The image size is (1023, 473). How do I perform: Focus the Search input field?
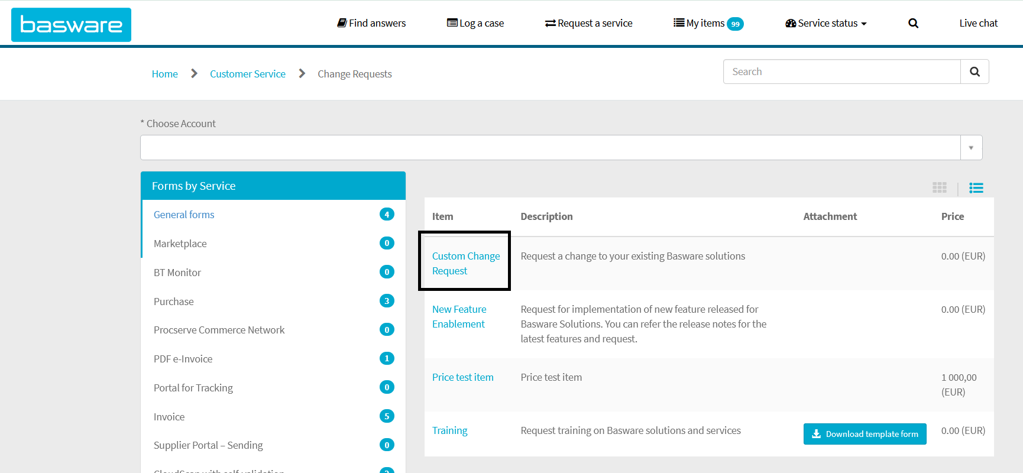click(841, 72)
